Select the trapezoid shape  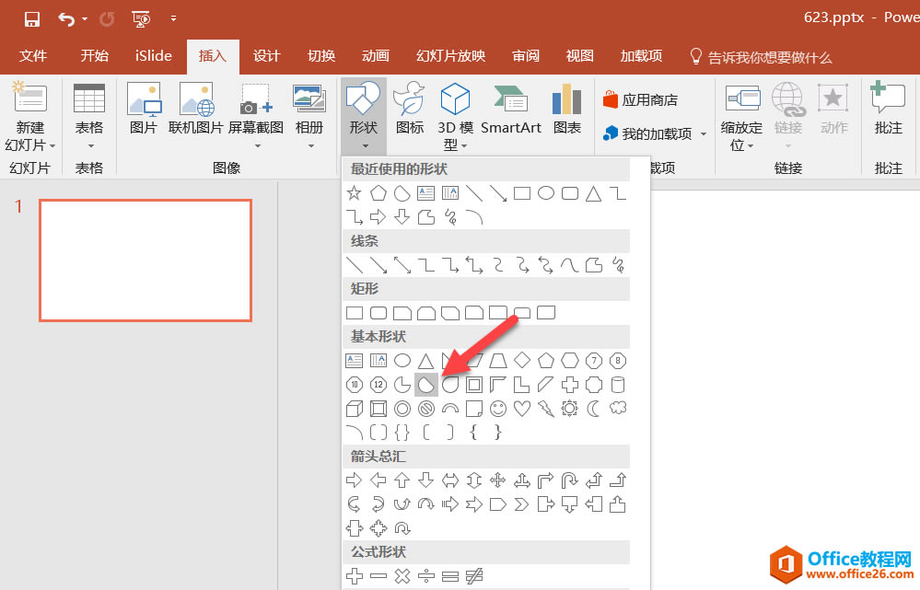tap(498, 360)
